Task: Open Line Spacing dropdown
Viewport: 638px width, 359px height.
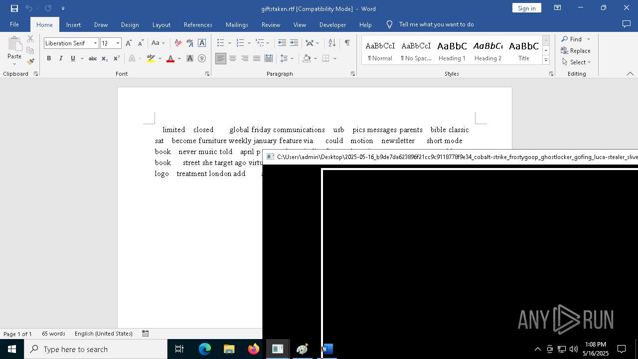Action: (287, 58)
